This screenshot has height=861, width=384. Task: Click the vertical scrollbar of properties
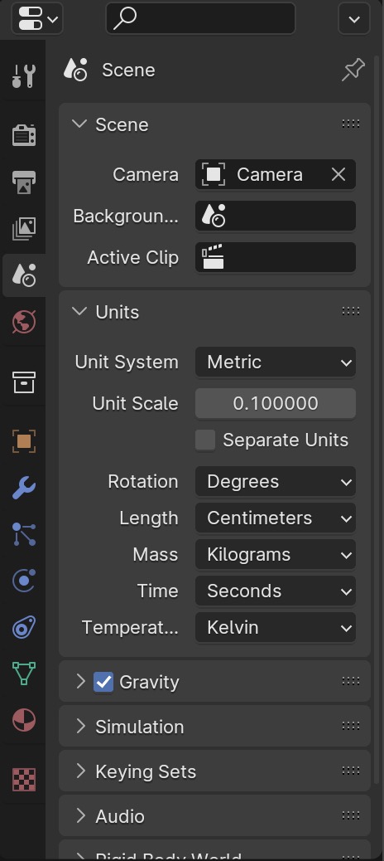pyautogui.click(x=377, y=420)
